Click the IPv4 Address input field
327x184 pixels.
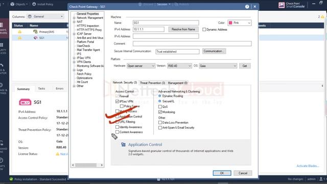tap(149, 30)
